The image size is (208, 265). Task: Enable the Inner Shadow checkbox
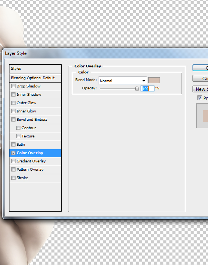point(13,95)
